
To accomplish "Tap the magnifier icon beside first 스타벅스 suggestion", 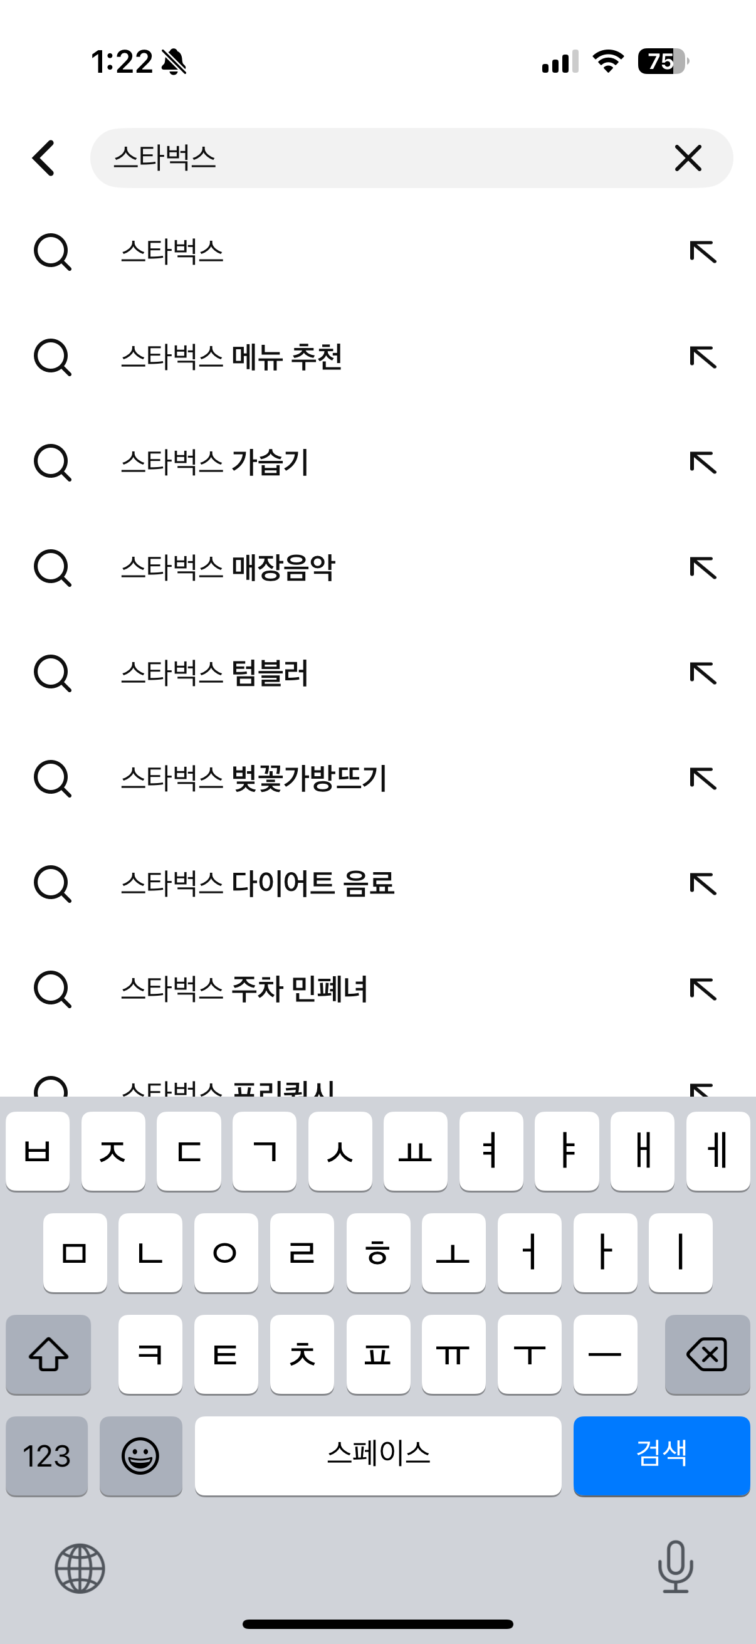I will [52, 252].
